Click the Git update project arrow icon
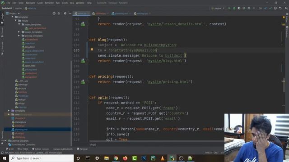289x162 pixels. click(266, 8)
